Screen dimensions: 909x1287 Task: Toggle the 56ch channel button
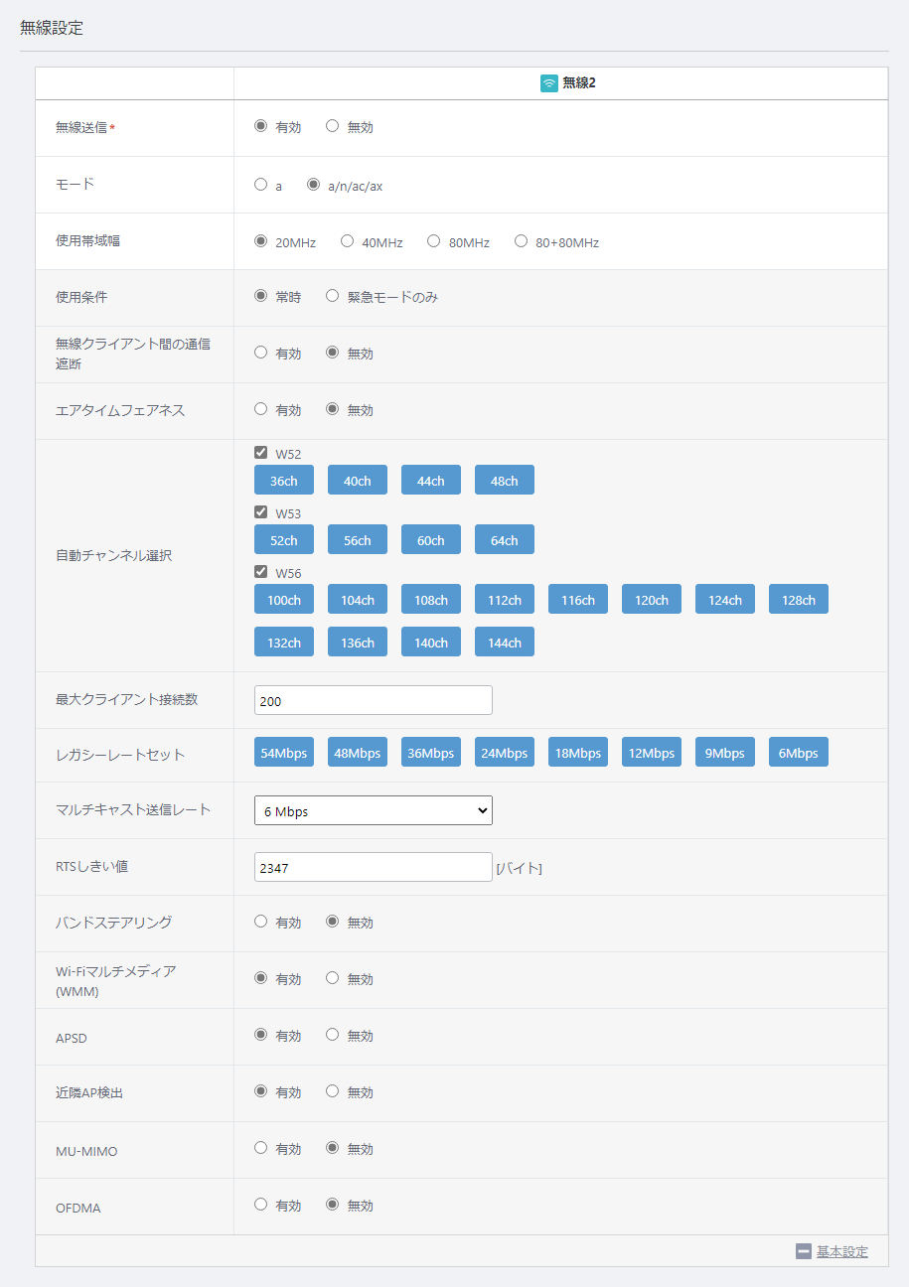358,539
